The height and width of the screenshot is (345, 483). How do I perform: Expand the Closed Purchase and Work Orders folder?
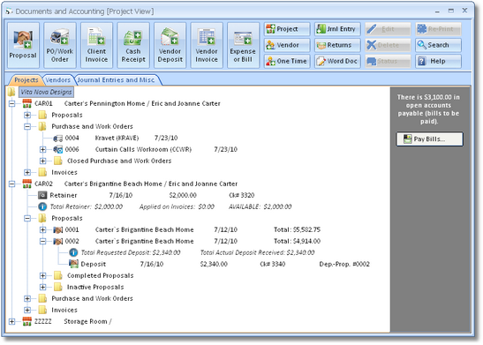[42, 161]
